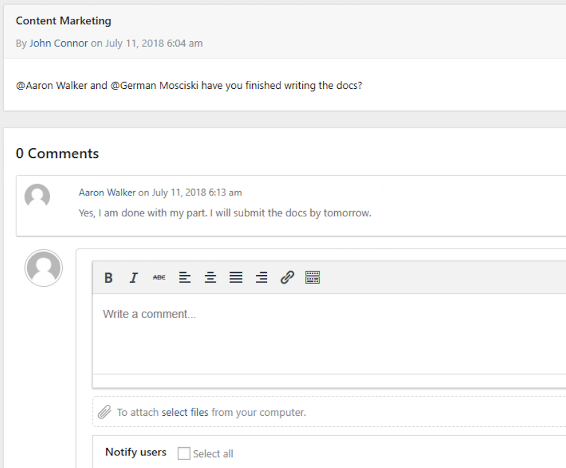Click the paperclip attachment icon
This screenshot has height=468, width=566.
[x=104, y=412]
